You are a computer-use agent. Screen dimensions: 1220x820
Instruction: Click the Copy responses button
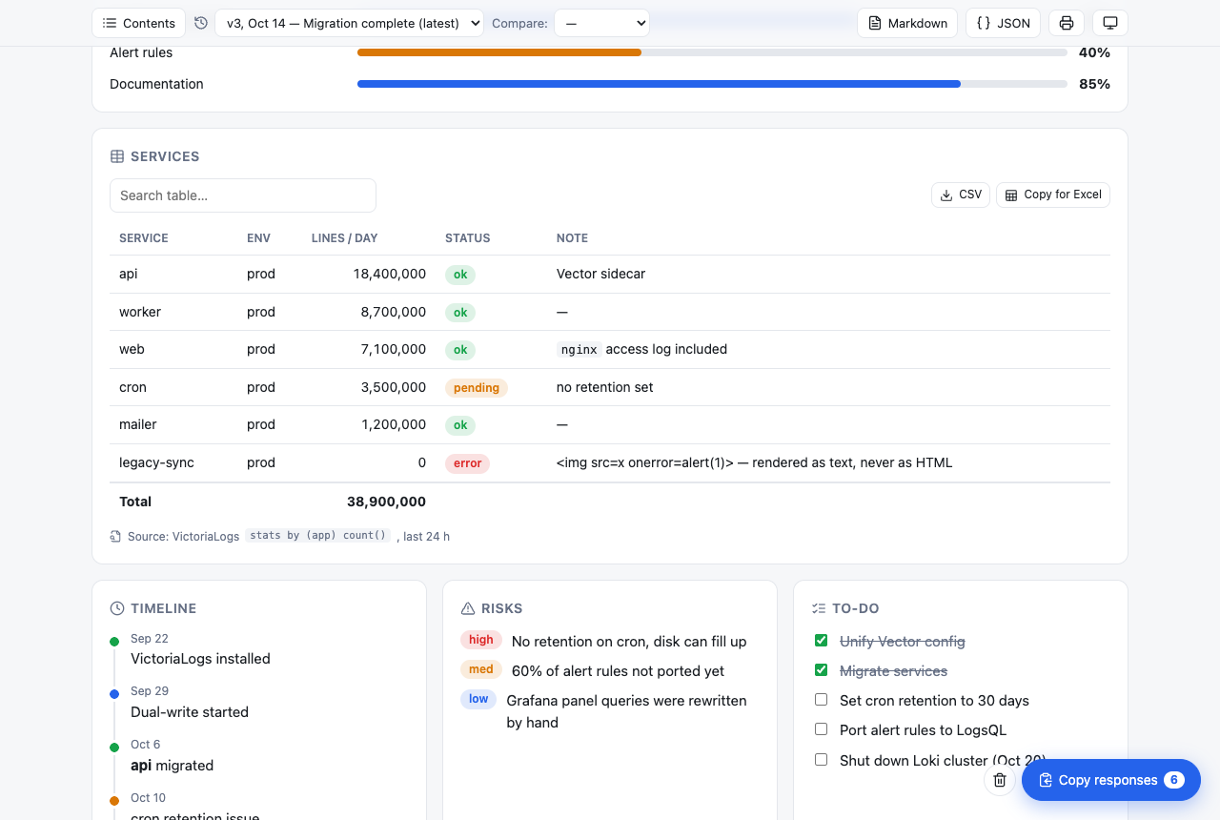pos(1111,780)
